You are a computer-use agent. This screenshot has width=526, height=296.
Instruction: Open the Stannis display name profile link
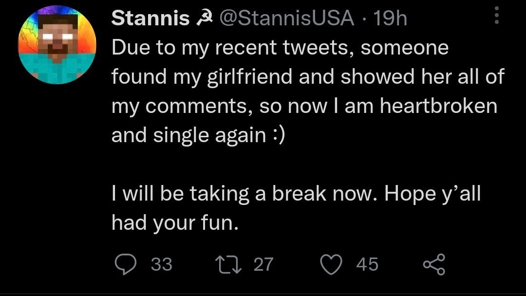pyautogui.click(x=150, y=18)
